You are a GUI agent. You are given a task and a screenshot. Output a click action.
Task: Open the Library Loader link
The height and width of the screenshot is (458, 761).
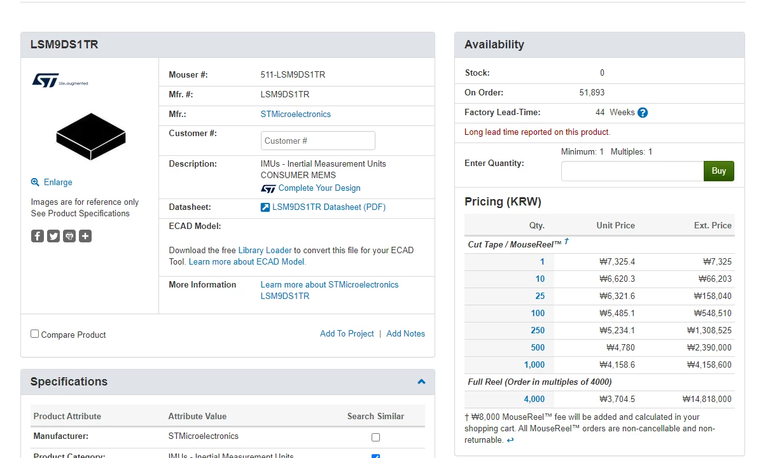(x=265, y=251)
